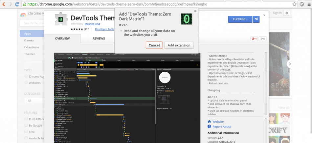Screen dimensions: 312x143
Task: Click the View all link
Action: click(284, 107)
